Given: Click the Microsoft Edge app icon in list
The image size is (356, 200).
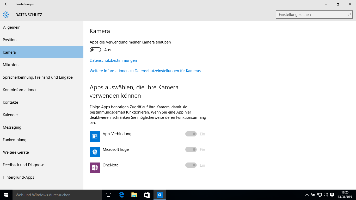Looking at the screenshot, I should coord(95,152).
